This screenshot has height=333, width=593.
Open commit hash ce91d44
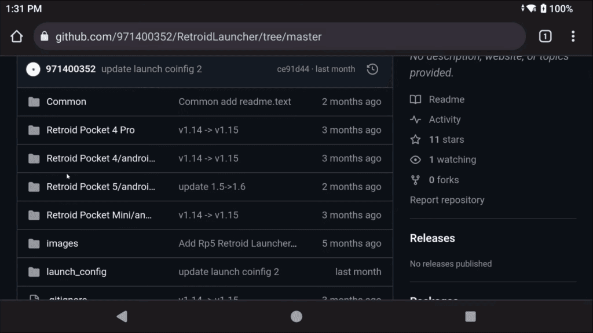click(x=292, y=69)
